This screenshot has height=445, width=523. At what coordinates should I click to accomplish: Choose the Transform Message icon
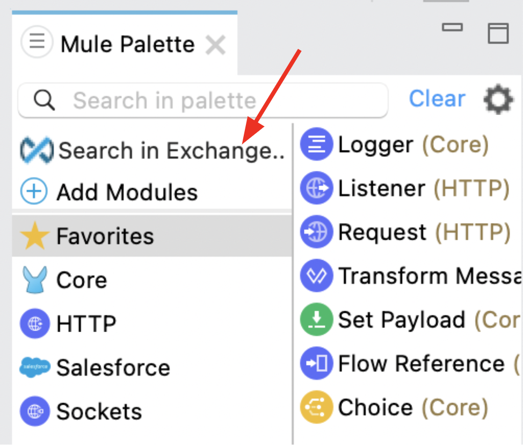pos(317,276)
